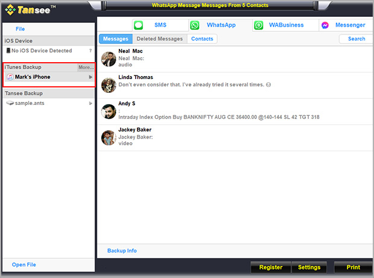The height and width of the screenshot is (278, 374).
Task: Click the Search field
Action: coord(356,39)
